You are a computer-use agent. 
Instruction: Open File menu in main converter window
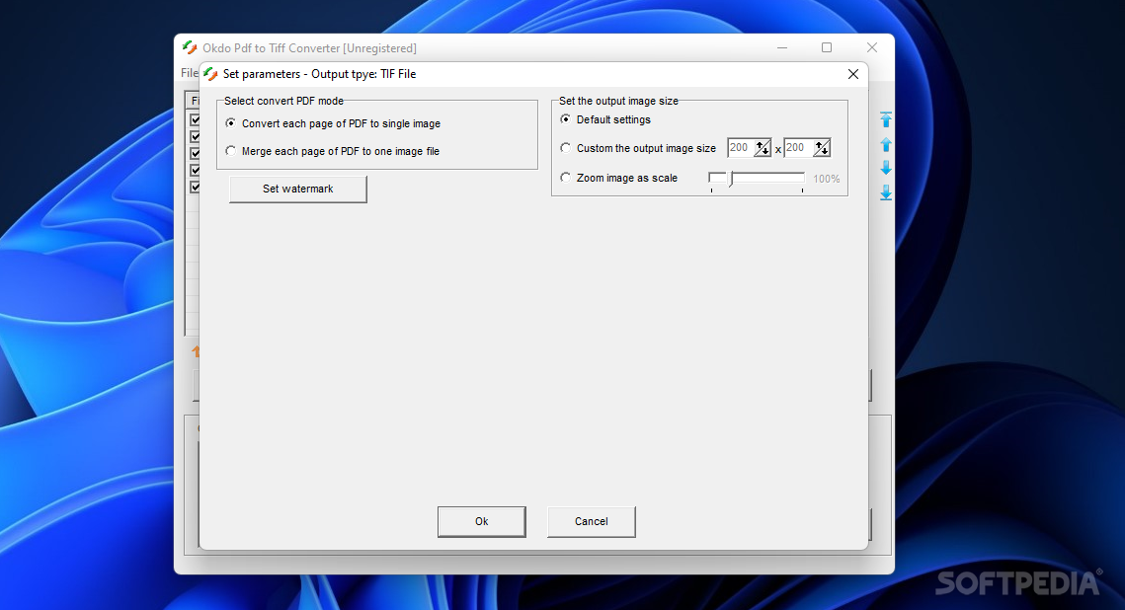click(189, 73)
